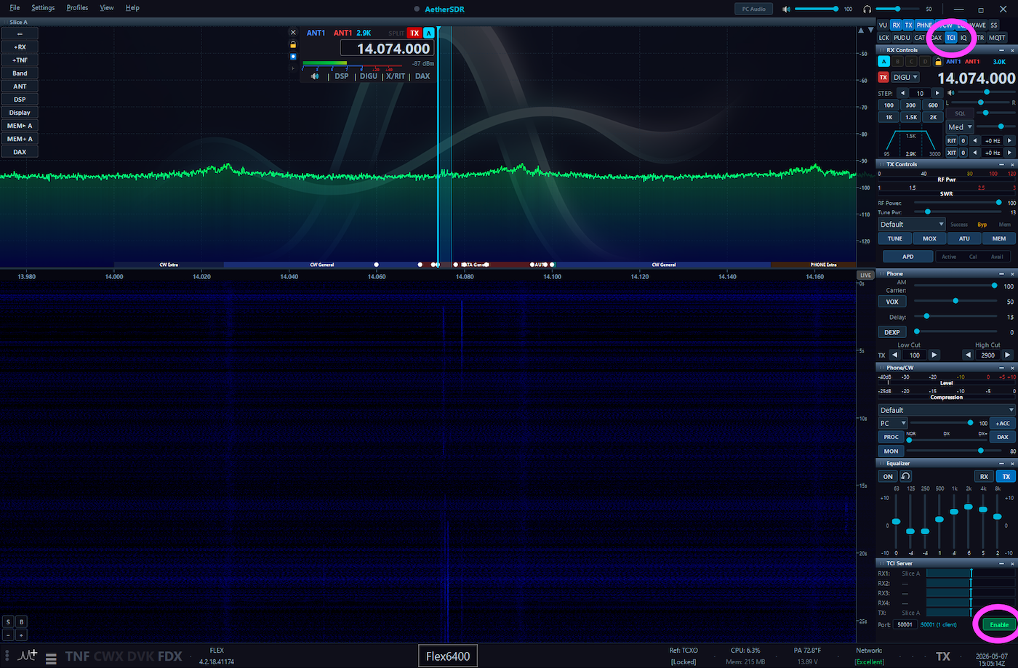The width and height of the screenshot is (1018, 668).
Task: Click the TUNE button
Action: coord(894,238)
